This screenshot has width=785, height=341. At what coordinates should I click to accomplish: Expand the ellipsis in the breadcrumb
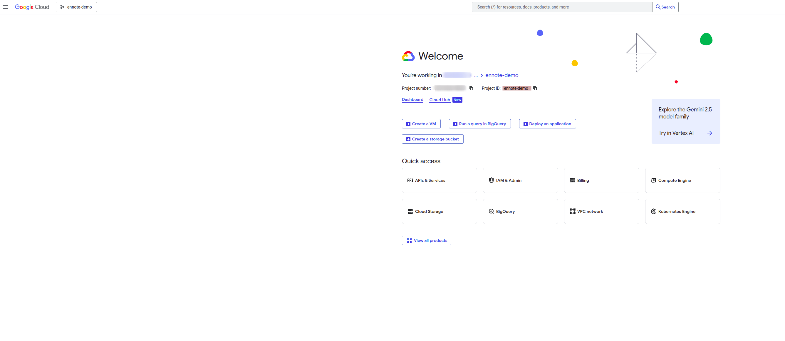[x=476, y=75]
